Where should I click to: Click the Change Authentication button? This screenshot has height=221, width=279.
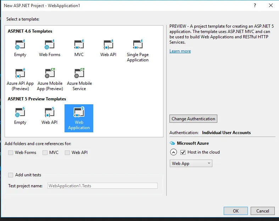click(x=193, y=118)
